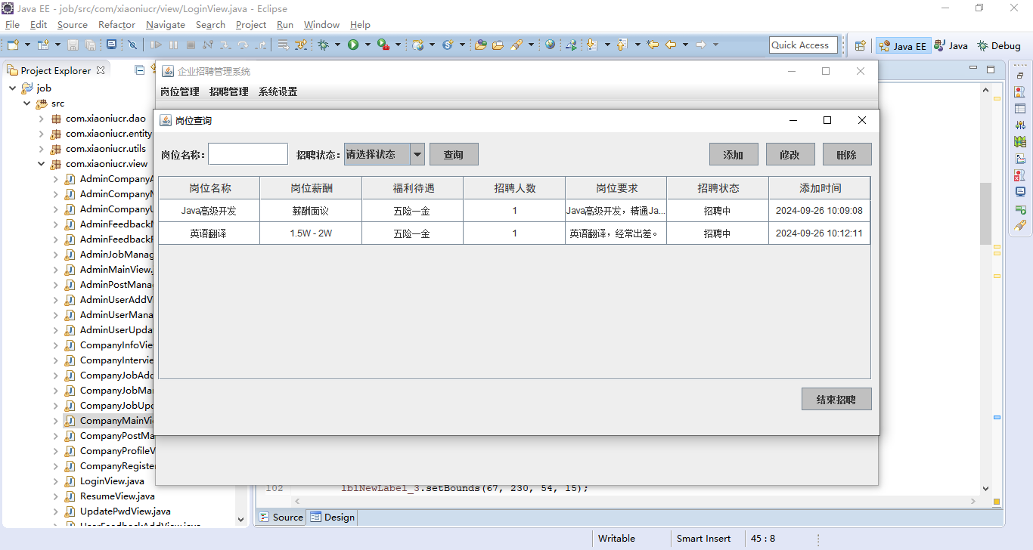Click the flashlight icon in right sidebar
Image resolution: width=1033 pixels, height=550 pixels.
(1020, 225)
